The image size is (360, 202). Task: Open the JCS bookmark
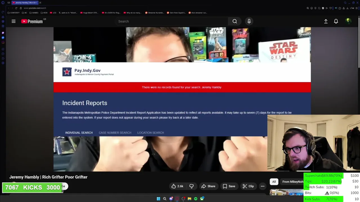pyautogui.click(x=53, y=13)
